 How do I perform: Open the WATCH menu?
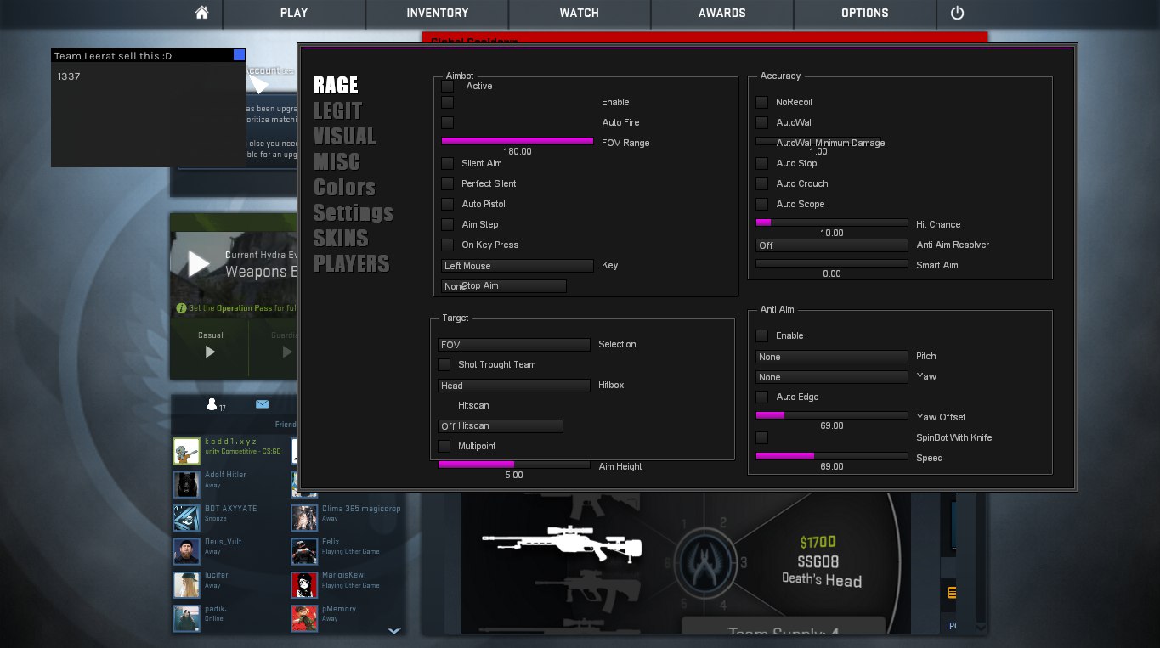580,13
